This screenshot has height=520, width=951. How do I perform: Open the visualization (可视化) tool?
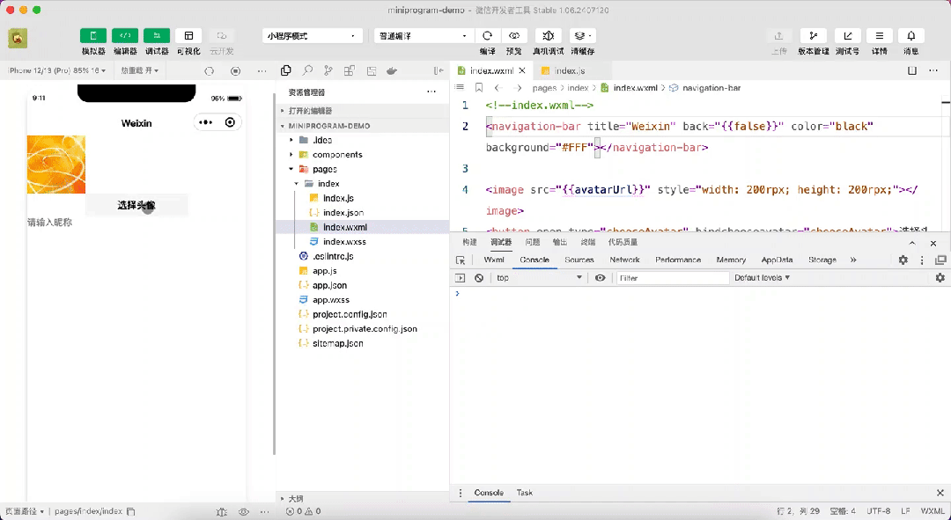click(x=188, y=36)
